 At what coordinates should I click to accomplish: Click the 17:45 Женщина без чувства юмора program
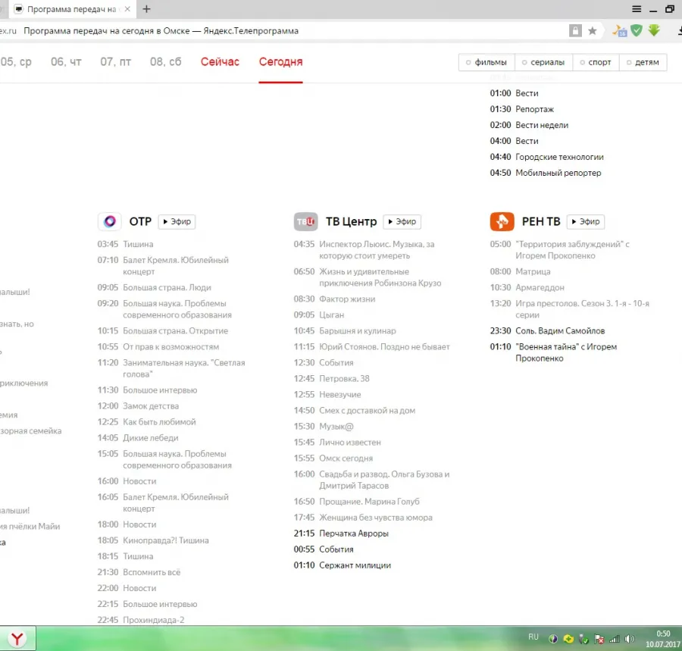click(x=363, y=517)
